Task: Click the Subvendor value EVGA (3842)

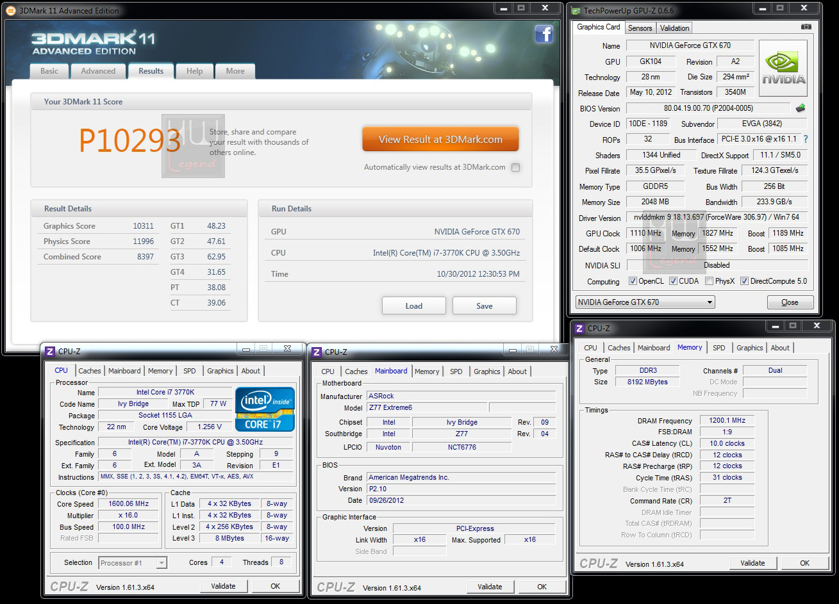Action: click(x=762, y=124)
